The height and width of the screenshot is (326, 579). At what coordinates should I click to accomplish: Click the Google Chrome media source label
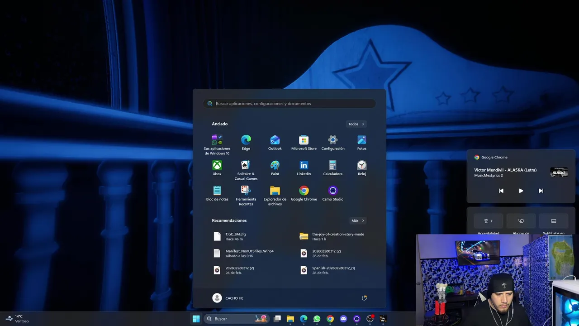[491, 157]
